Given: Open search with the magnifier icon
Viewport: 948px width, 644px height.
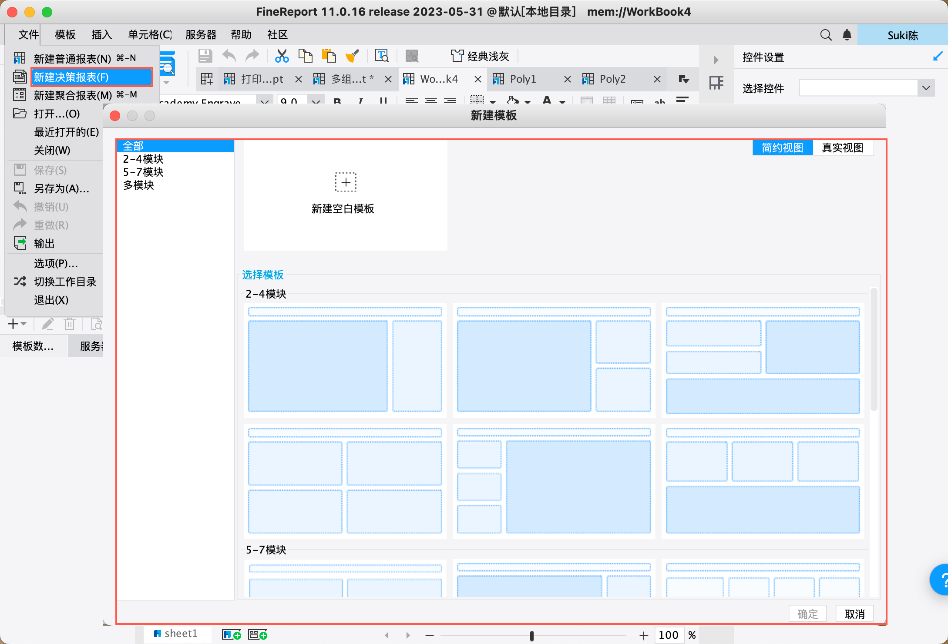Looking at the screenshot, I should [826, 35].
